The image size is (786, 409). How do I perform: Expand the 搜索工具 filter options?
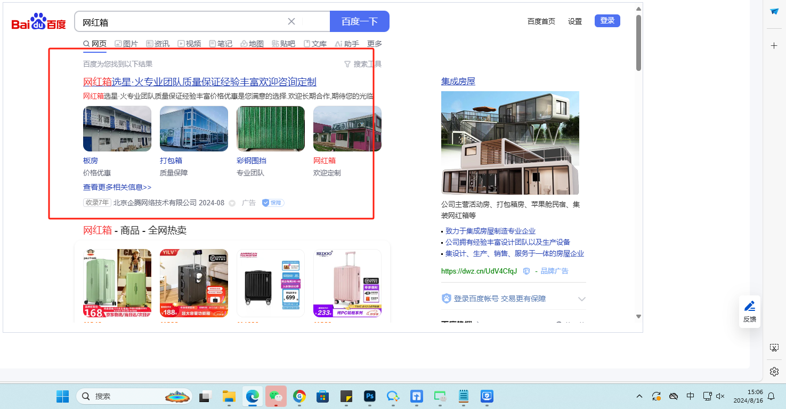pyautogui.click(x=363, y=64)
